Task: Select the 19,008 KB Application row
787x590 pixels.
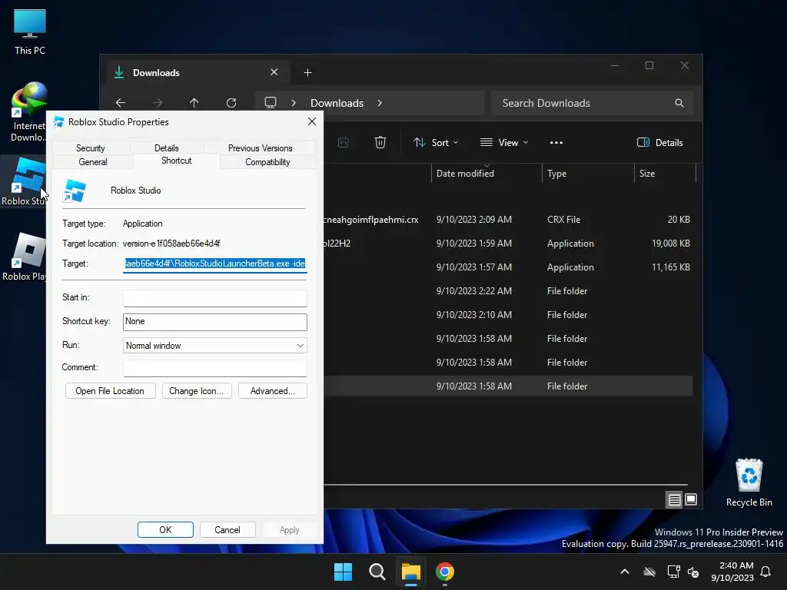Action: pyautogui.click(x=508, y=244)
